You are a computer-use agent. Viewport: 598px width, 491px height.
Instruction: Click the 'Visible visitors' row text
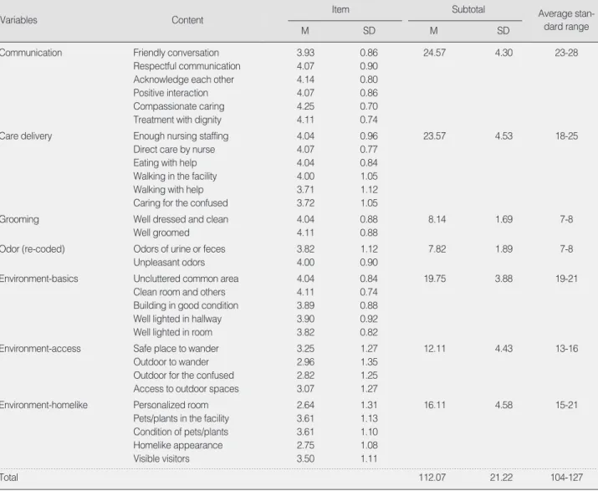(x=161, y=458)
